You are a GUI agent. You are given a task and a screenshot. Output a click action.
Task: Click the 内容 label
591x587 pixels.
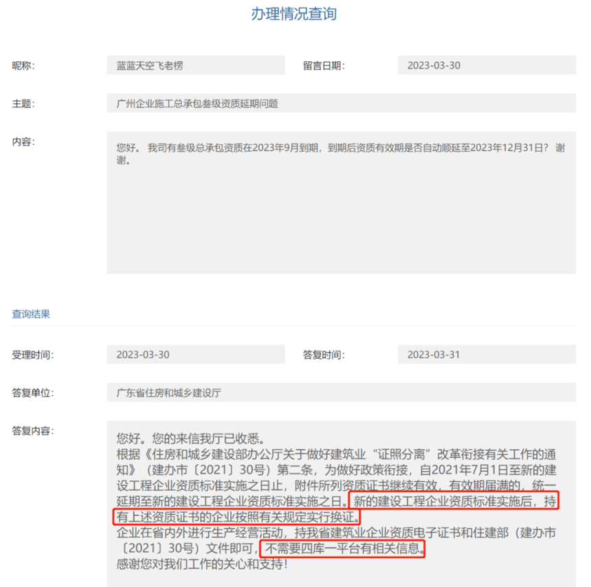pos(23,142)
